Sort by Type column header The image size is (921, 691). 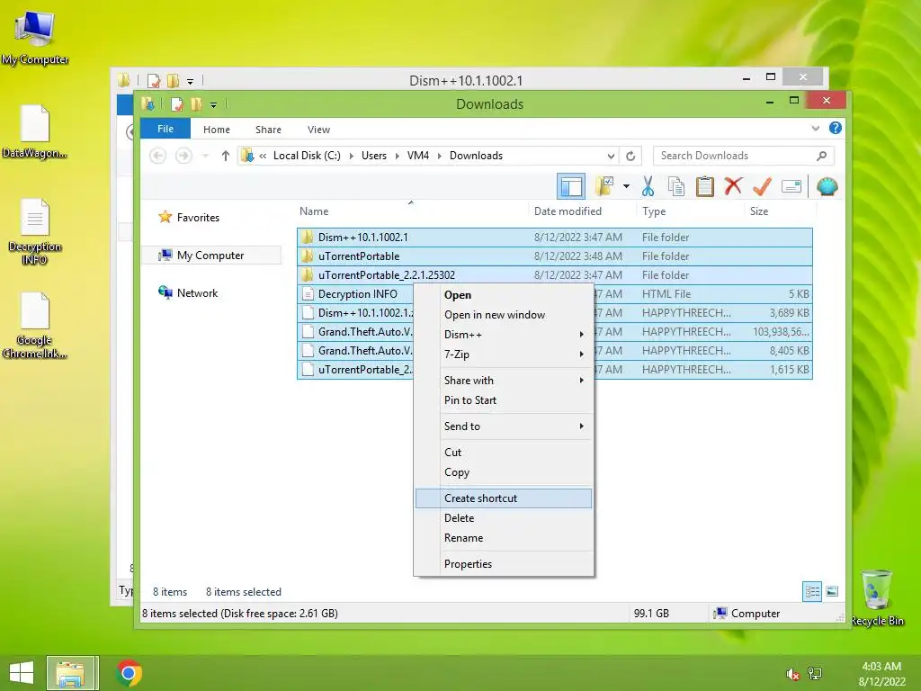click(x=654, y=211)
